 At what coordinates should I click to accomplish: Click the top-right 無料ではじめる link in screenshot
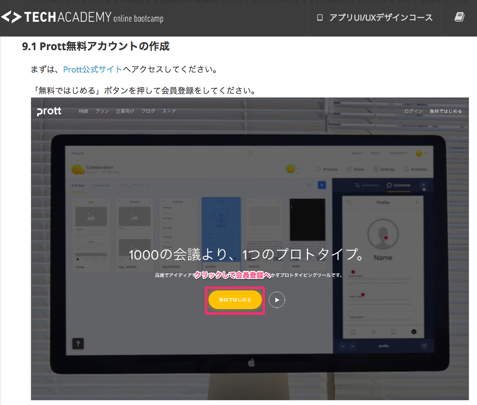pos(446,111)
